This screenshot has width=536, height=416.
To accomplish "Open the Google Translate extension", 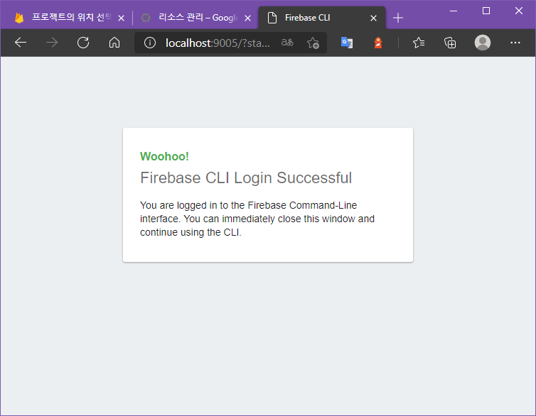I will pyautogui.click(x=347, y=43).
